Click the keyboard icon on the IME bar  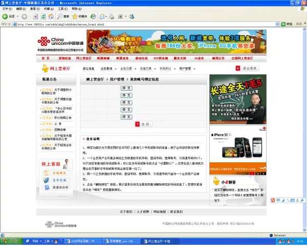(293, 200)
